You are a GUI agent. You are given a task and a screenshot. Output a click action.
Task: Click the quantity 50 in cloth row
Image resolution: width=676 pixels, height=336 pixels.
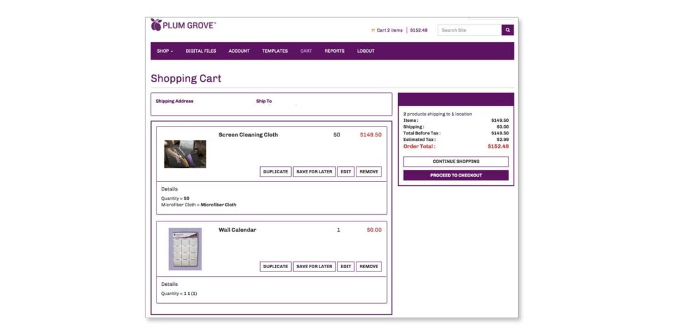pos(337,134)
